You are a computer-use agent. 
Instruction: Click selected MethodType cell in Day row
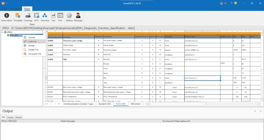tap(202, 78)
